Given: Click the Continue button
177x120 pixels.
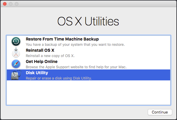Looking at the screenshot, I should click(160, 112).
